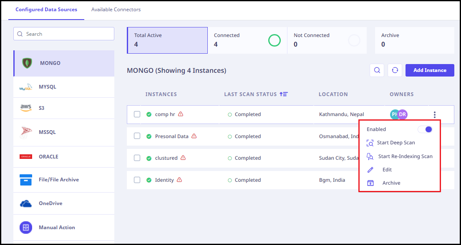The height and width of the screenshot is (245, 461).
Task: Select the MONGO data source icon
Action: [27, 63]
